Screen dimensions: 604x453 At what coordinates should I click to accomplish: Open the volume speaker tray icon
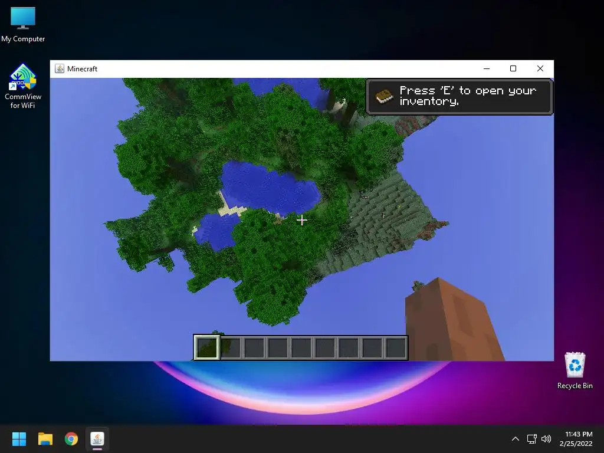pyautogui.click(x=546, y=439)
